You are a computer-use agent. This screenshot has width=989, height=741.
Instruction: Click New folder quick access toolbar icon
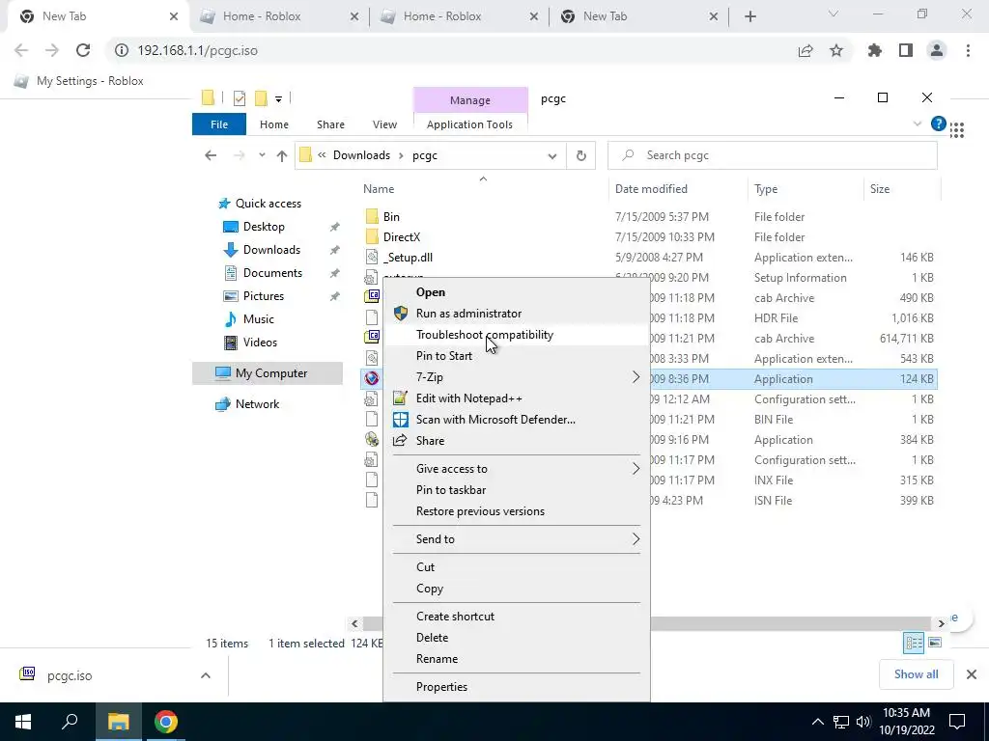click(x=261, y=98)
